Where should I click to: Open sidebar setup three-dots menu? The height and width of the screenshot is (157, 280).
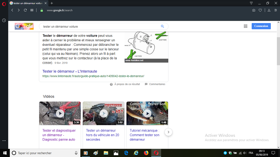pos(4,141)
